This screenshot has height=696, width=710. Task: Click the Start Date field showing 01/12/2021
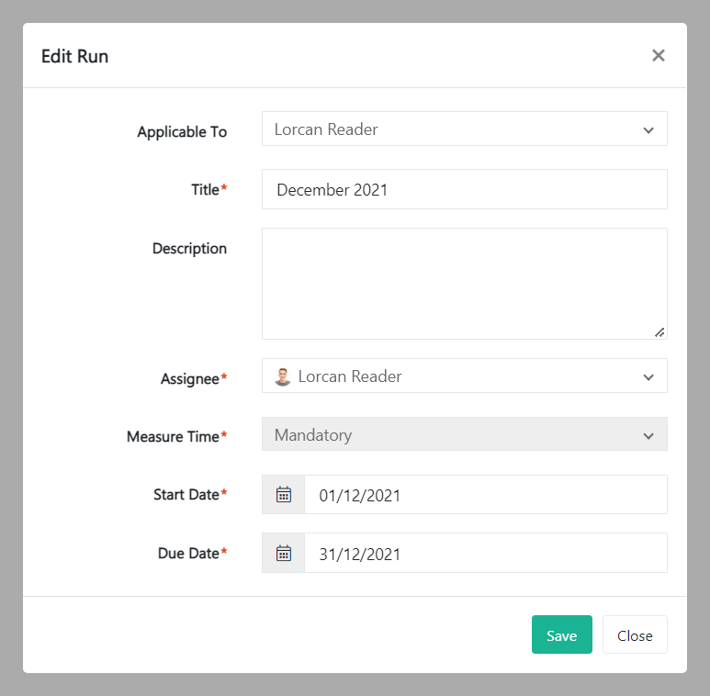click(x=485, y=495)
